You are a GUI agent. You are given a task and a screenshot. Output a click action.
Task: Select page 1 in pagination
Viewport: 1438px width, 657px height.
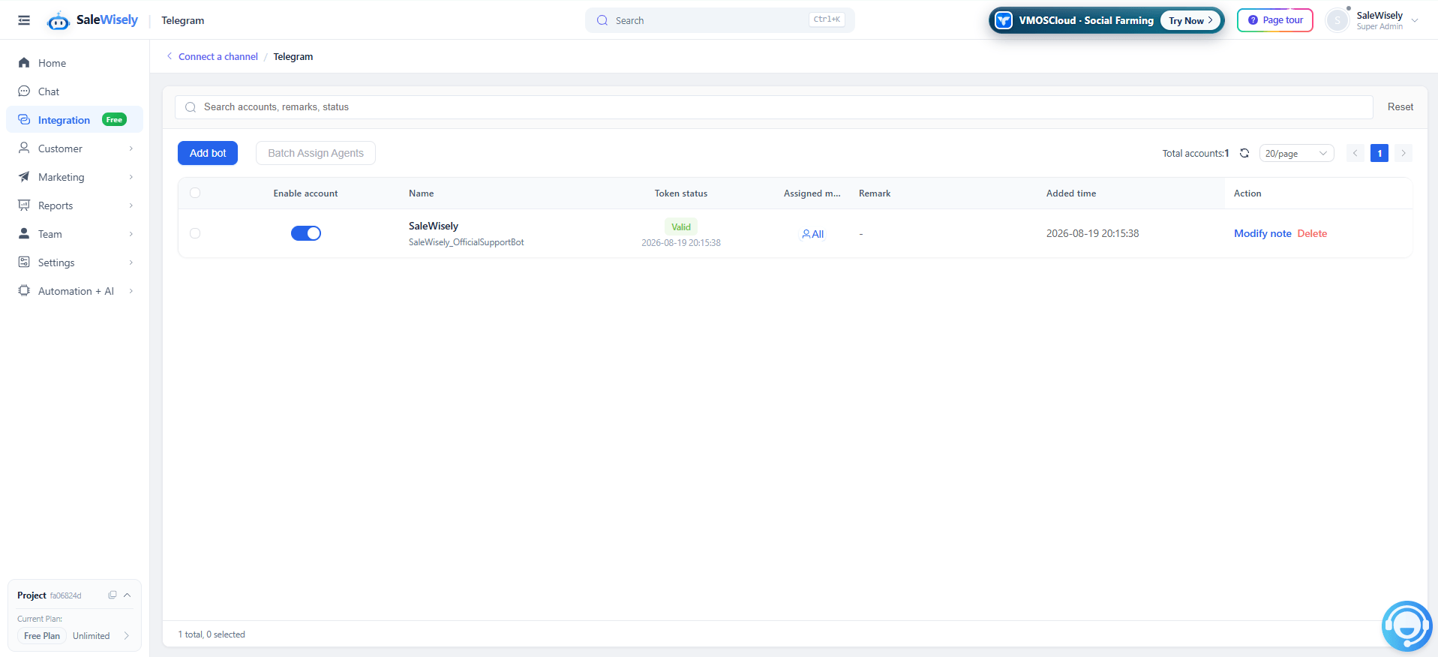pos(1379,153)
